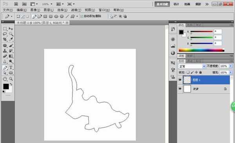235x143 pixels.
Task: Open the 图像(I) menu
Action: 35,10
